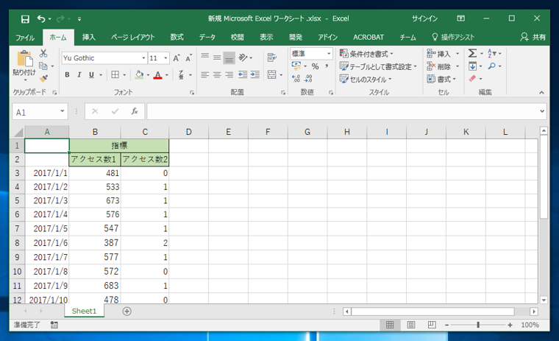Screen dimensions: 559x341
Task: Click サインイン in the title bar
Action: (426, 18)
